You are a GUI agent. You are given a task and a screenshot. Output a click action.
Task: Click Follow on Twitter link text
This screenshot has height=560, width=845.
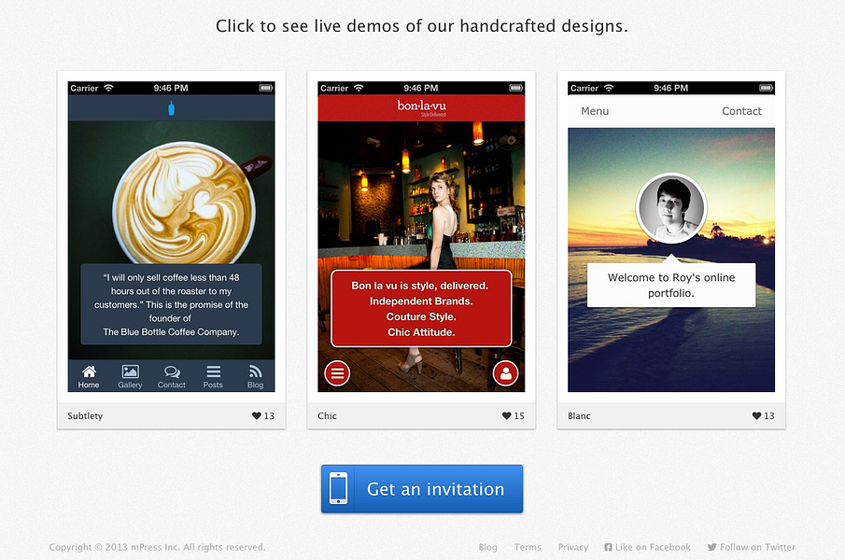(757, 547)
